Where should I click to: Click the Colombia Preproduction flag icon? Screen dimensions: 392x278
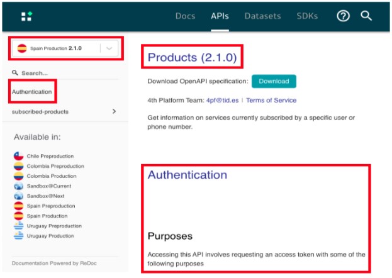point(18,166)
